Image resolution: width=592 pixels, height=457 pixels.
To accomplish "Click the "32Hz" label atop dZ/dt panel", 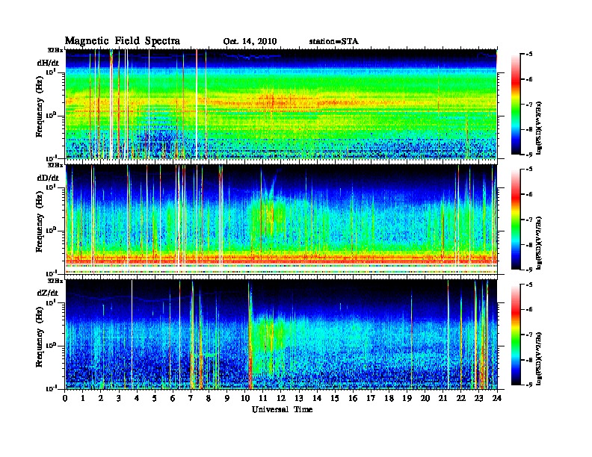I will click(55, 281).
